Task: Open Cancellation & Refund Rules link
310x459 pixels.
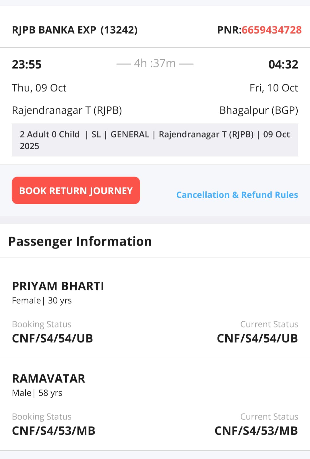Action: (x=237, y=195)
